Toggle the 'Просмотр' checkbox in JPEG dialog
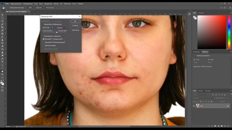The image size is (232, 130). pos(71,30)
